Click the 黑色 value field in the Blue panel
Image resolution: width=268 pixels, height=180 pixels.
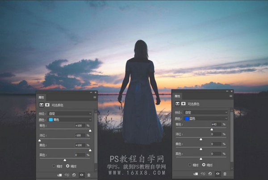point(216,154)
